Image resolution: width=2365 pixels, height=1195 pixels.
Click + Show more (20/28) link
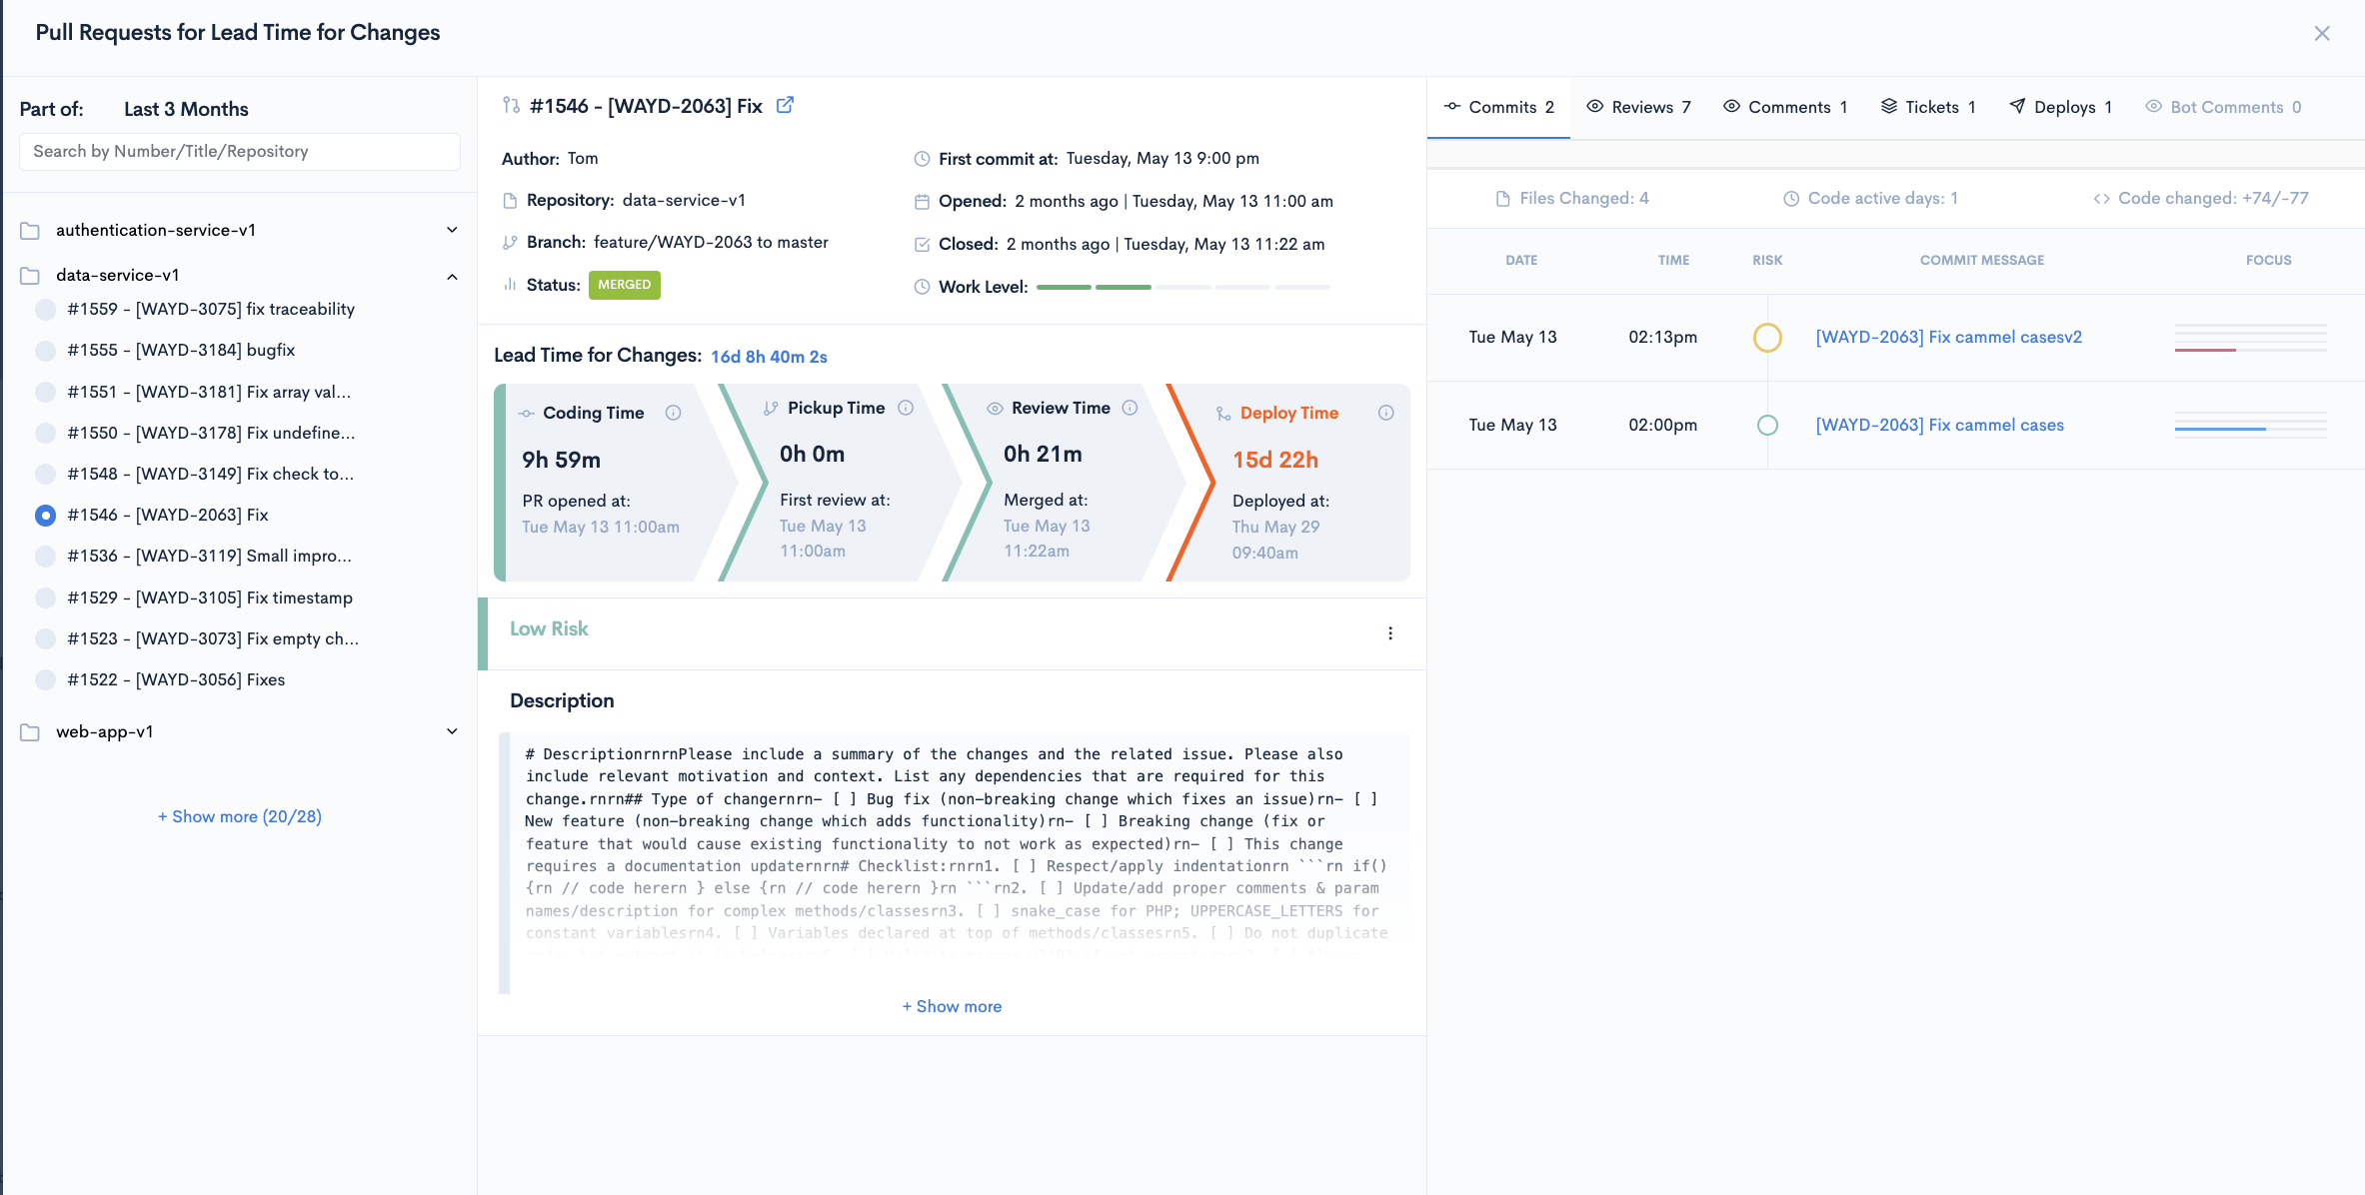(240, 817)
